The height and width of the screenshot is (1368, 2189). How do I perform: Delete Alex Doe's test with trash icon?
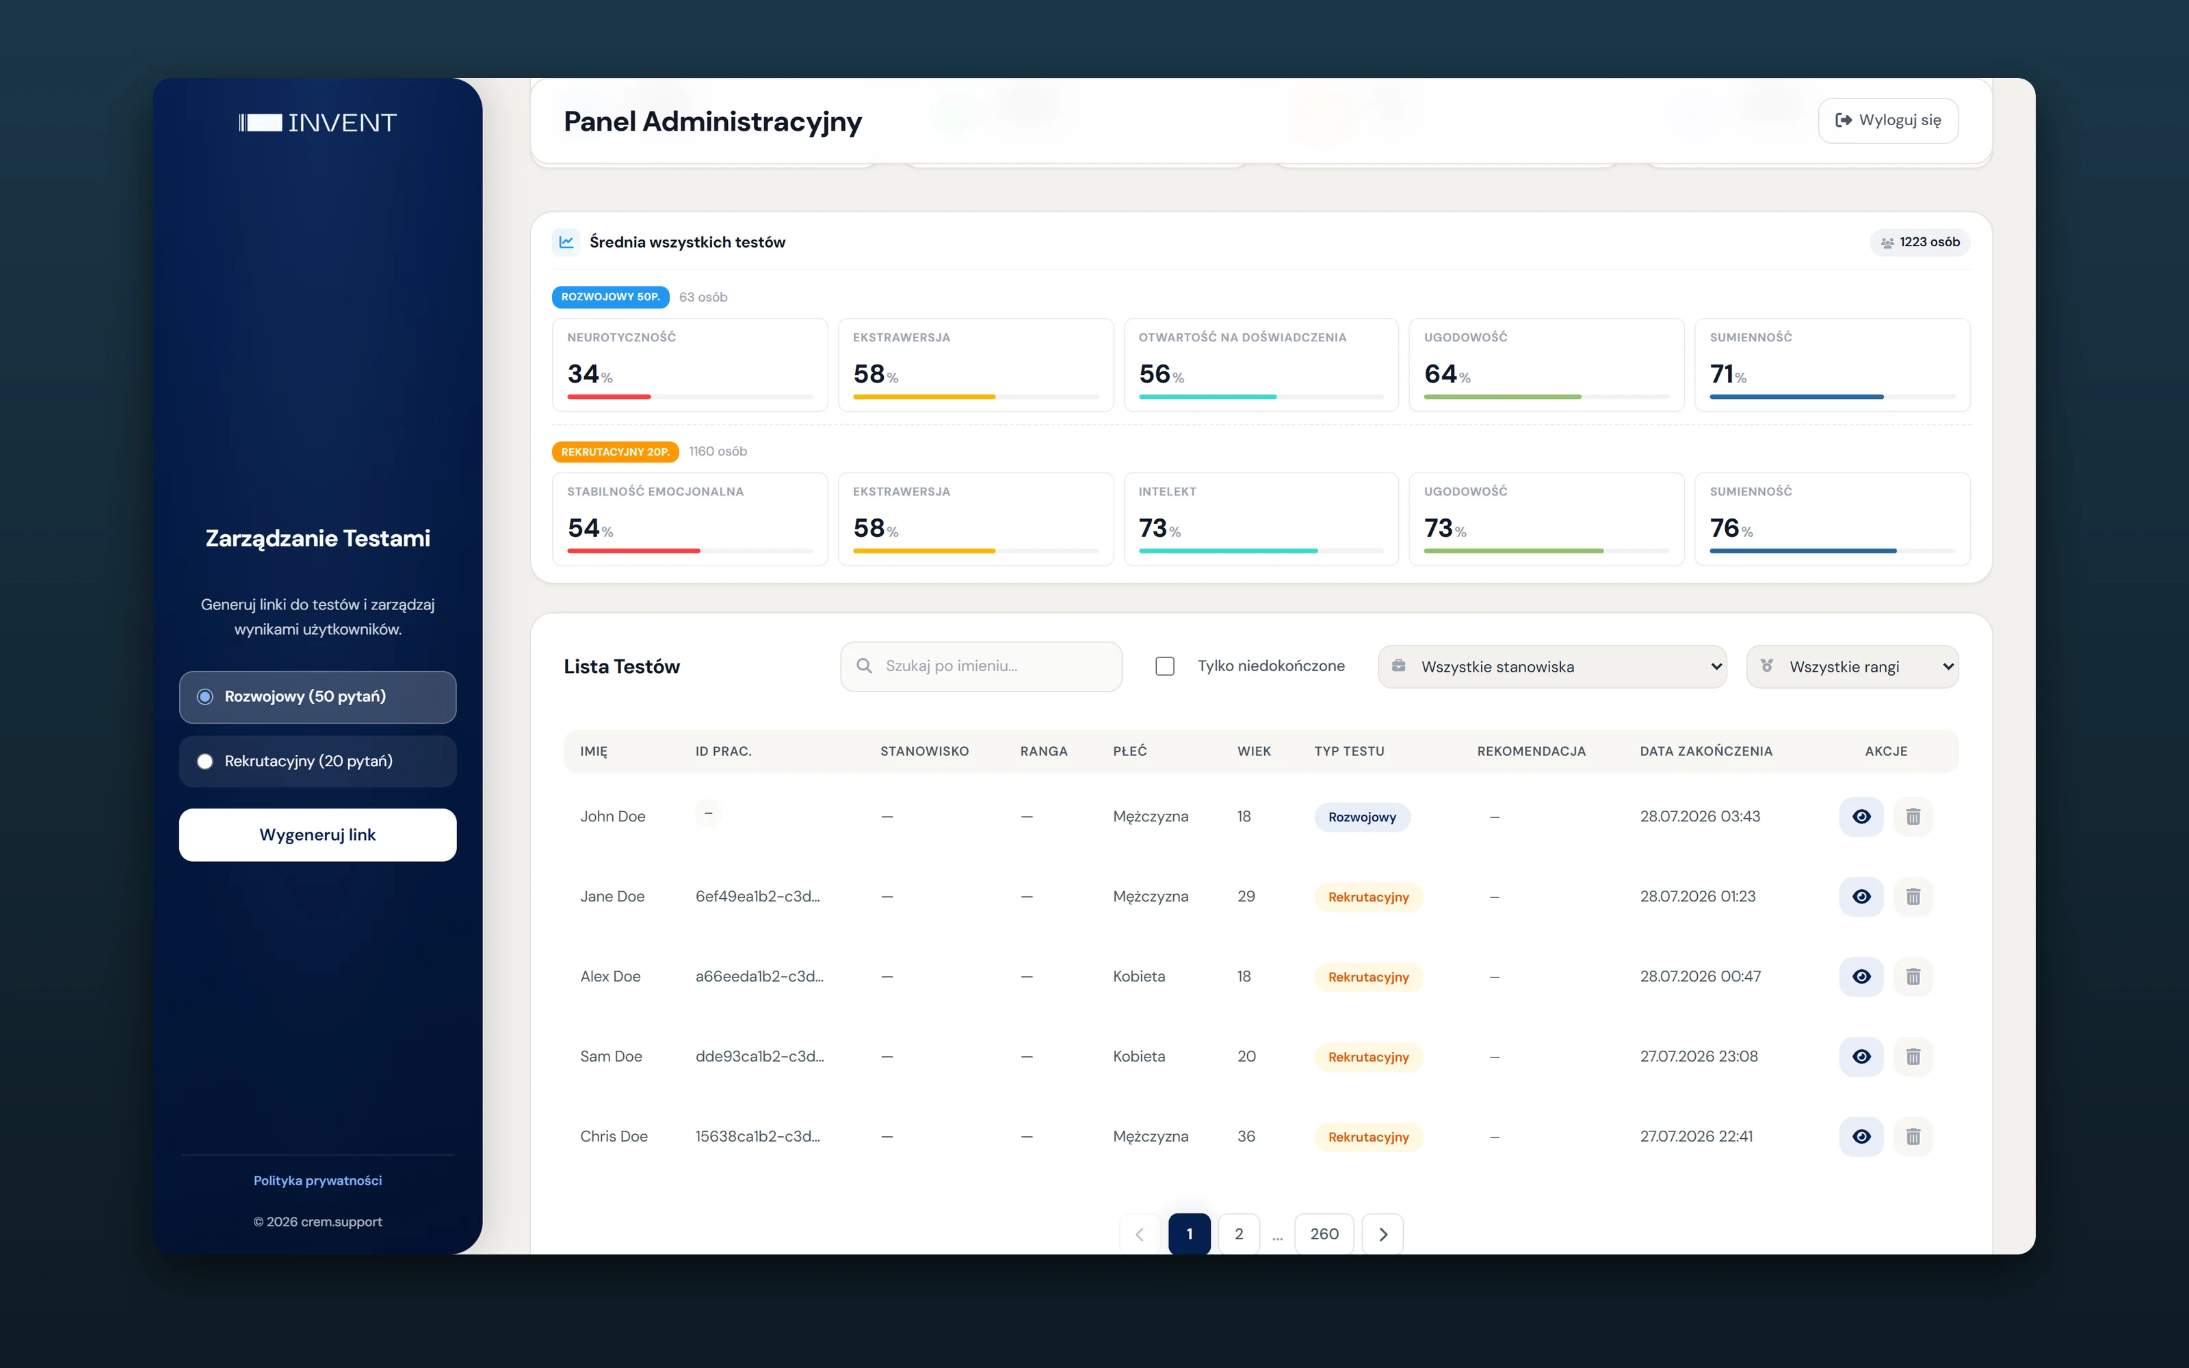click(1912, 976)
